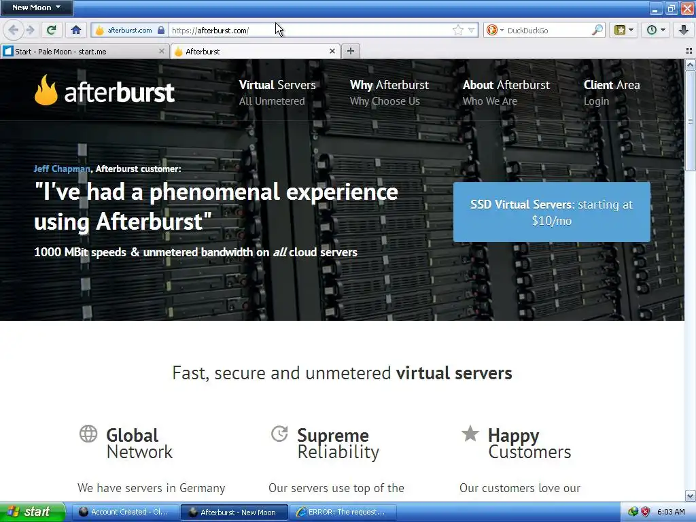Open the Windows start menu

pyautogui.click(x=33, y=512)
